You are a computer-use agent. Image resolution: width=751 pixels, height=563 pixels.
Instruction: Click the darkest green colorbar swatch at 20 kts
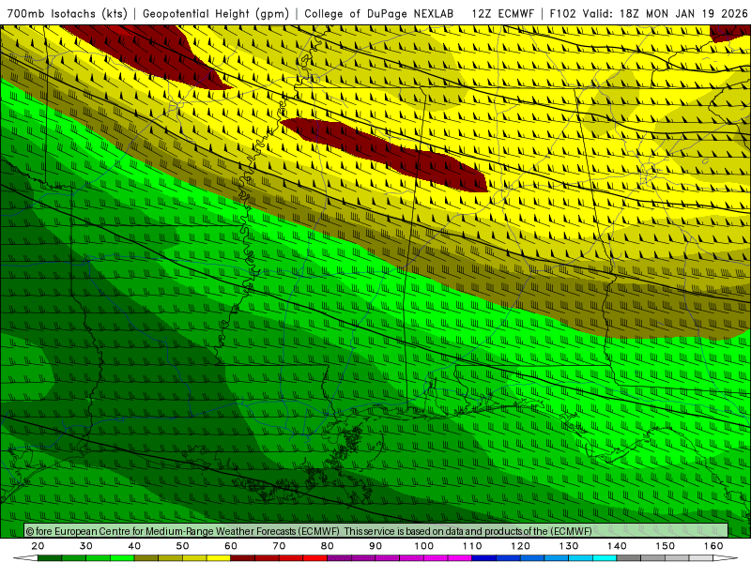(x=50, y=558)
